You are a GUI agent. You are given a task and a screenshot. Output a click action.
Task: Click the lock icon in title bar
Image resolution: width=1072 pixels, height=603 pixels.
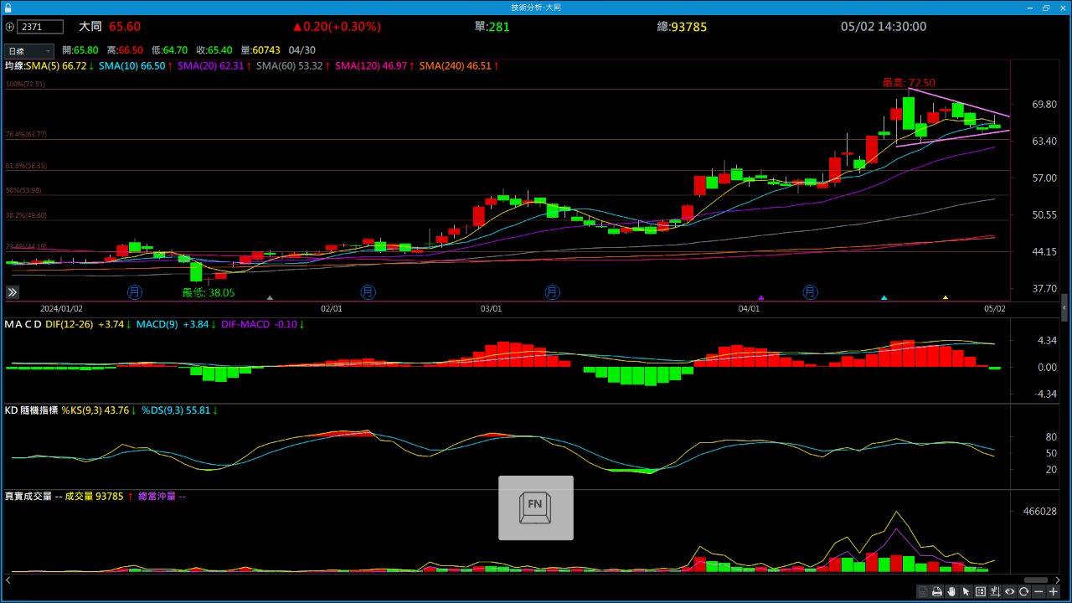click(x=8, y=8)
